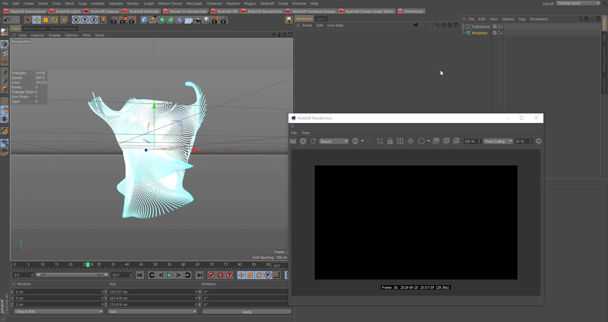Switch to Layers tab in Attributes
The width and height of the screenshot is (608, 322).
321,19
